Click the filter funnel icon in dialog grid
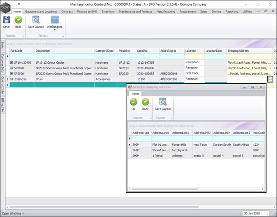Screen dimensions: 277x217 (x=129, y=139)
